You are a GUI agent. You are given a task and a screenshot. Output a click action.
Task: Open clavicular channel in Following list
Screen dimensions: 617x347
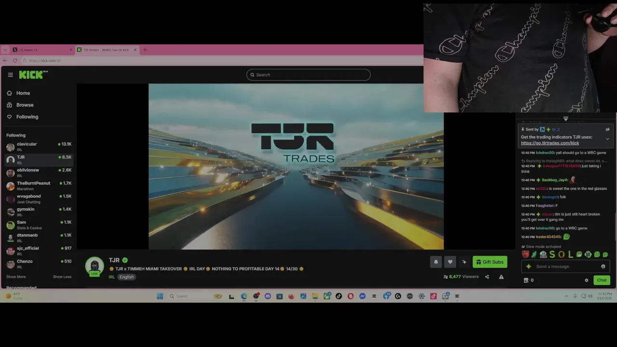[39, 147]
